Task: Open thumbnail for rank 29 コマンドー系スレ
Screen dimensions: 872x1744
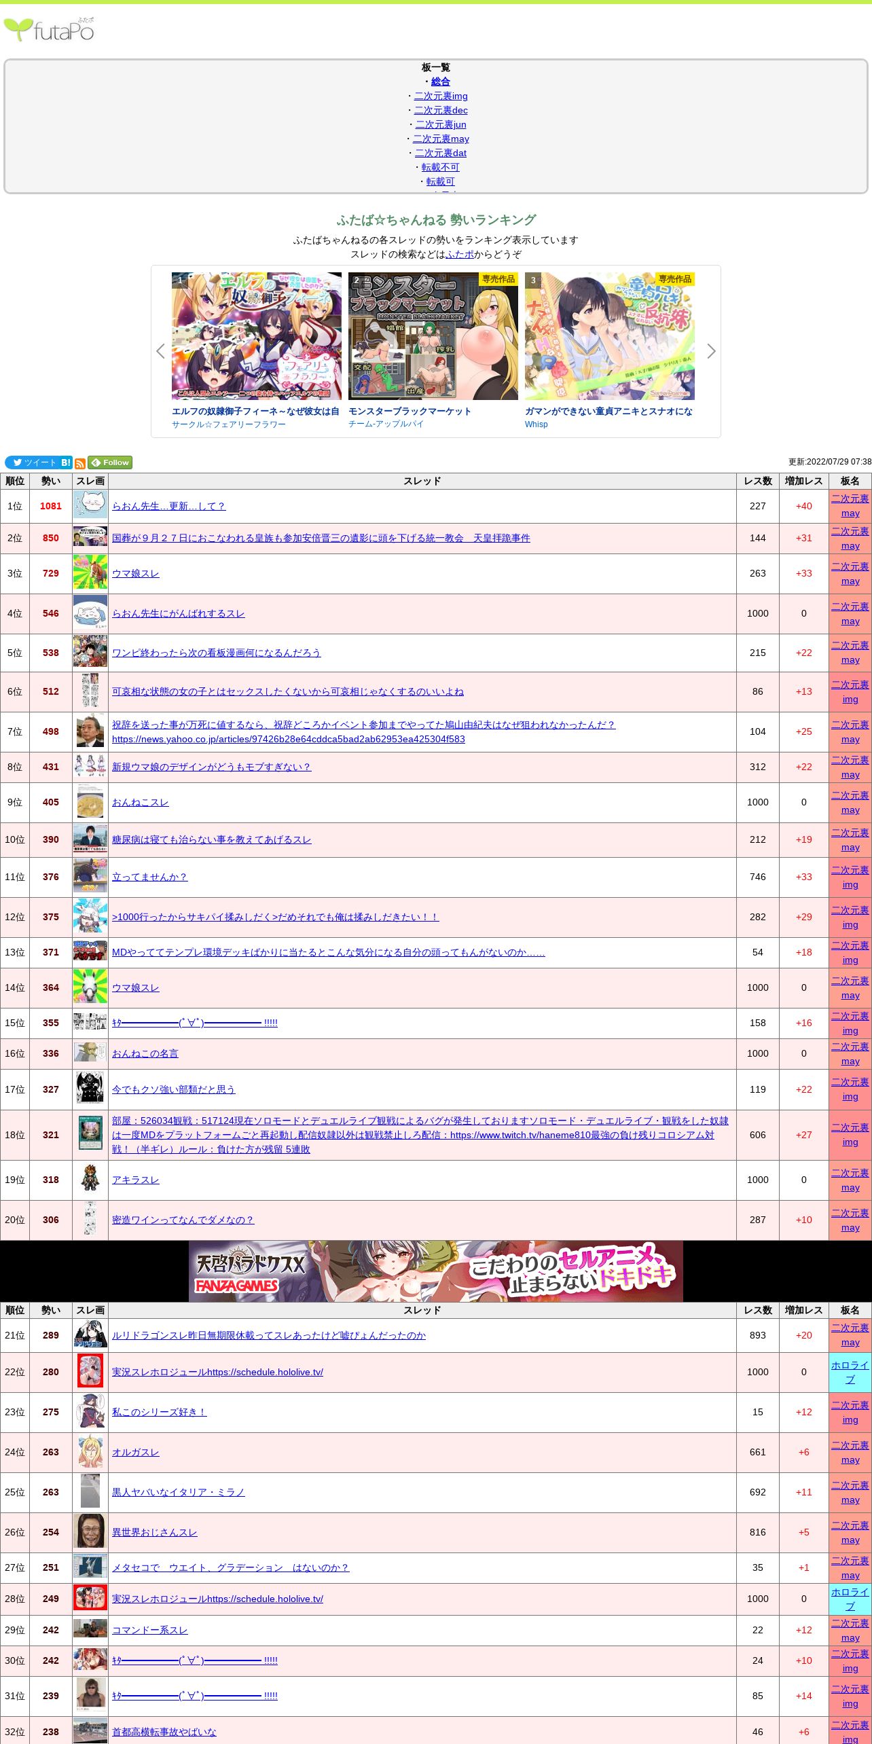Action: 90,1629
